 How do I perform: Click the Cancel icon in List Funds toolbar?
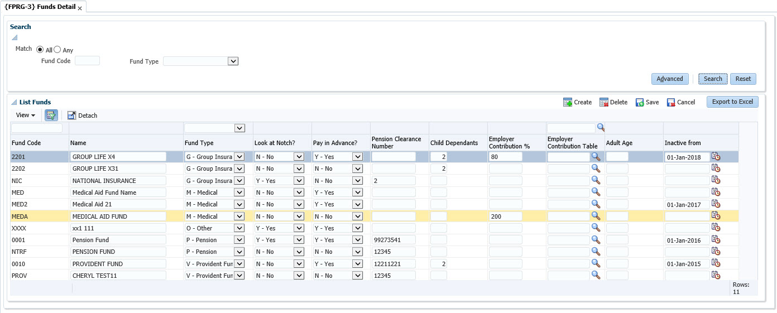[671, 102]
